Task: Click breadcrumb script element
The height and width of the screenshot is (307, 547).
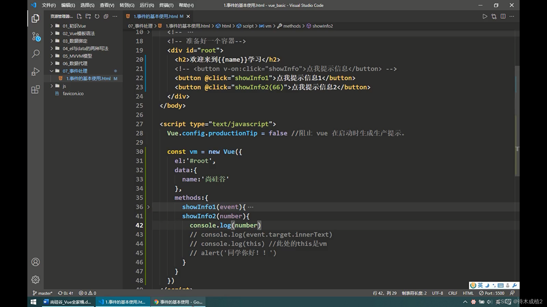Action: 245,26
